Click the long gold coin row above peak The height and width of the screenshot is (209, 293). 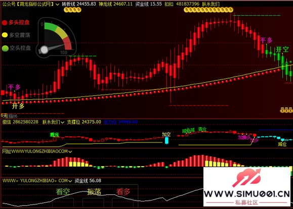(208, 10)
